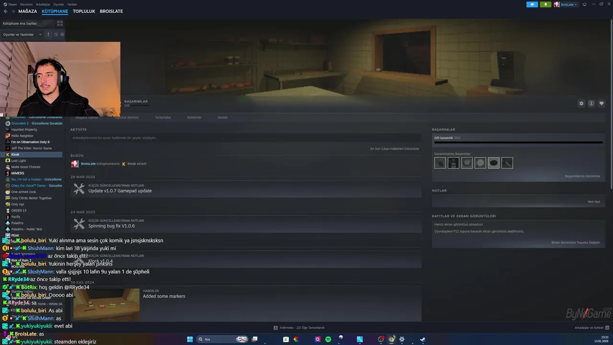Click the sixth locked achievement icon
The height and width of the screenshot is (345, 613).
tap(507, 163)
